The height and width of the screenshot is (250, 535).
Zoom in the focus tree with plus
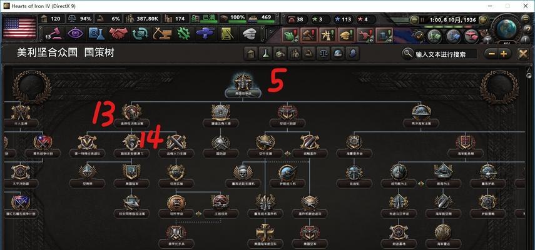click(x=504, y=54)
